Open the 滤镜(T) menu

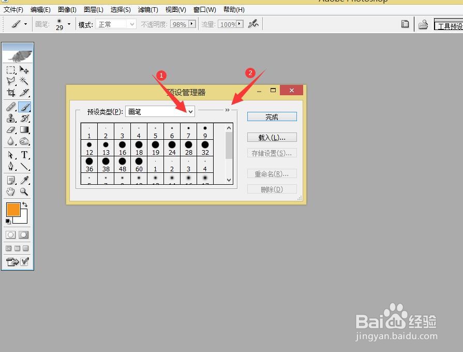tap(148, 9)
